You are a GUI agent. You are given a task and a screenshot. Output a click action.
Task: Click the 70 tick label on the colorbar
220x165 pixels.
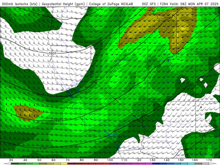[x=68, y=160]
